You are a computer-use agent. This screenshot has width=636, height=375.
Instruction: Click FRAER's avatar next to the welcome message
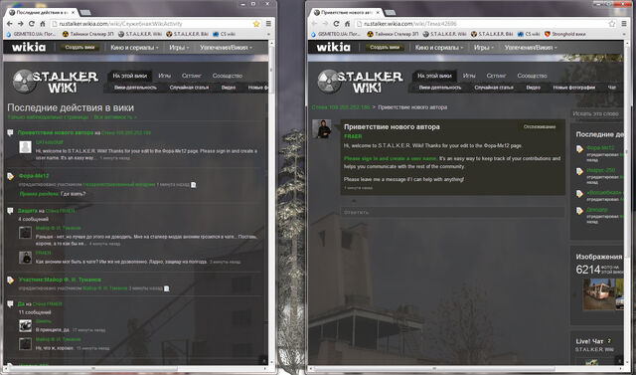(x=322, y=129)
